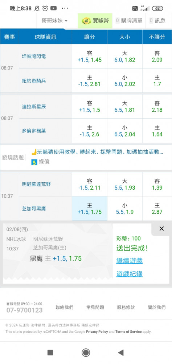Click the 繼續遊戲 link

click(130, 261)
